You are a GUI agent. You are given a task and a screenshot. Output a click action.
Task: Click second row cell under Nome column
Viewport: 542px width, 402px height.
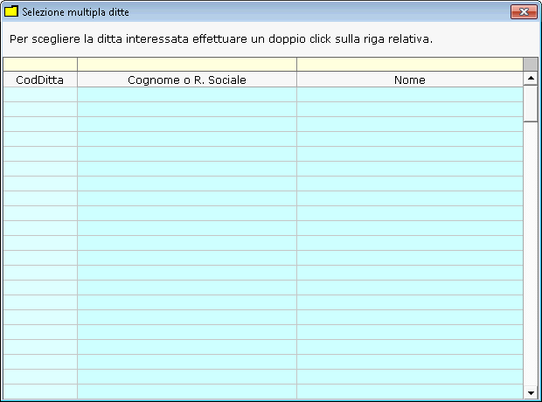[409, 109]
